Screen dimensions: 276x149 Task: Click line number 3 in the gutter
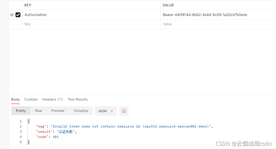point(21,132)
